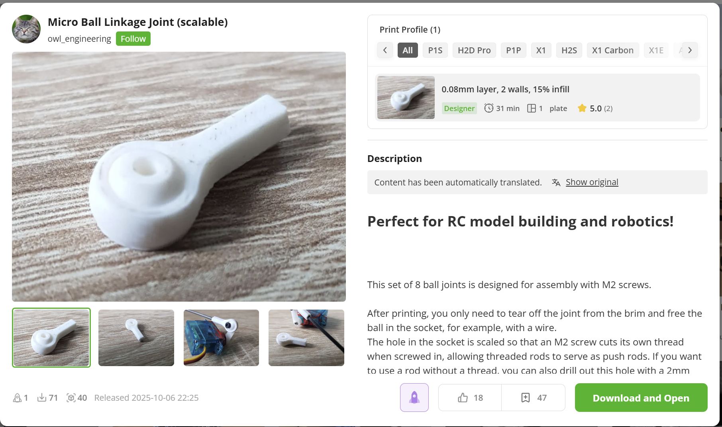Screen dimensions: 722x427
Task: Select the X1 Carbon printer filter
Action: (612, 50)
